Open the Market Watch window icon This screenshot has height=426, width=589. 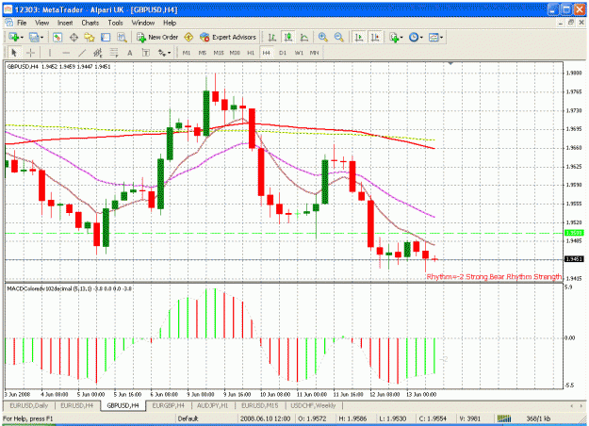[x=57, y=37]
